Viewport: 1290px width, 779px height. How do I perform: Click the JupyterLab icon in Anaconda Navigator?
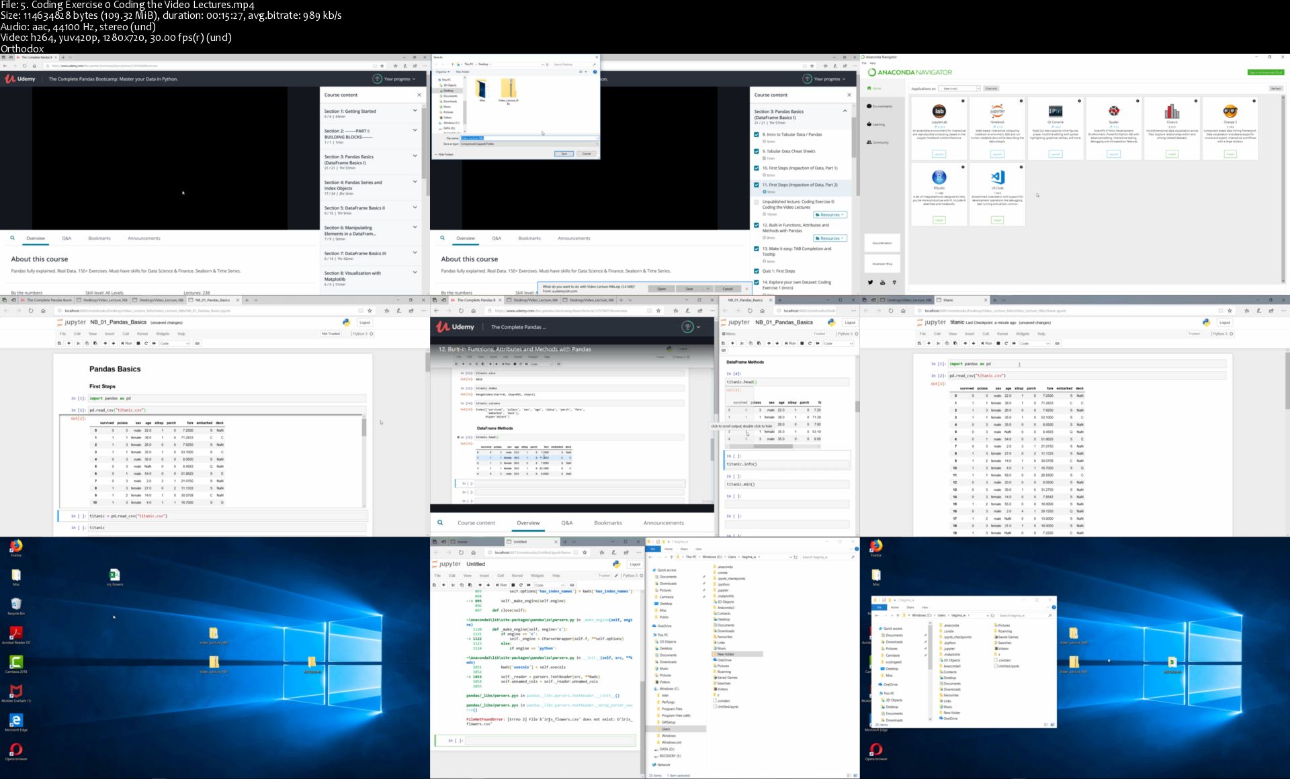point(939,111)
